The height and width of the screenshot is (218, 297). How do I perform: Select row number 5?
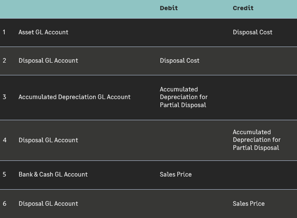4,174
